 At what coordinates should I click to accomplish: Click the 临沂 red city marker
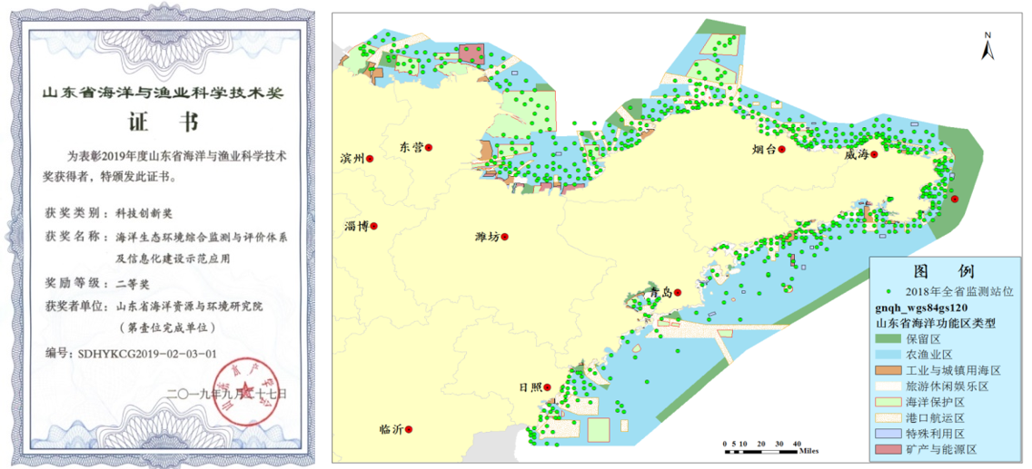(409, 429)
